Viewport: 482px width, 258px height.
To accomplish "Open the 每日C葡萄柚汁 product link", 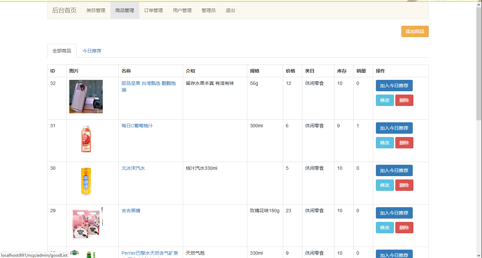I will coord(137,126).
